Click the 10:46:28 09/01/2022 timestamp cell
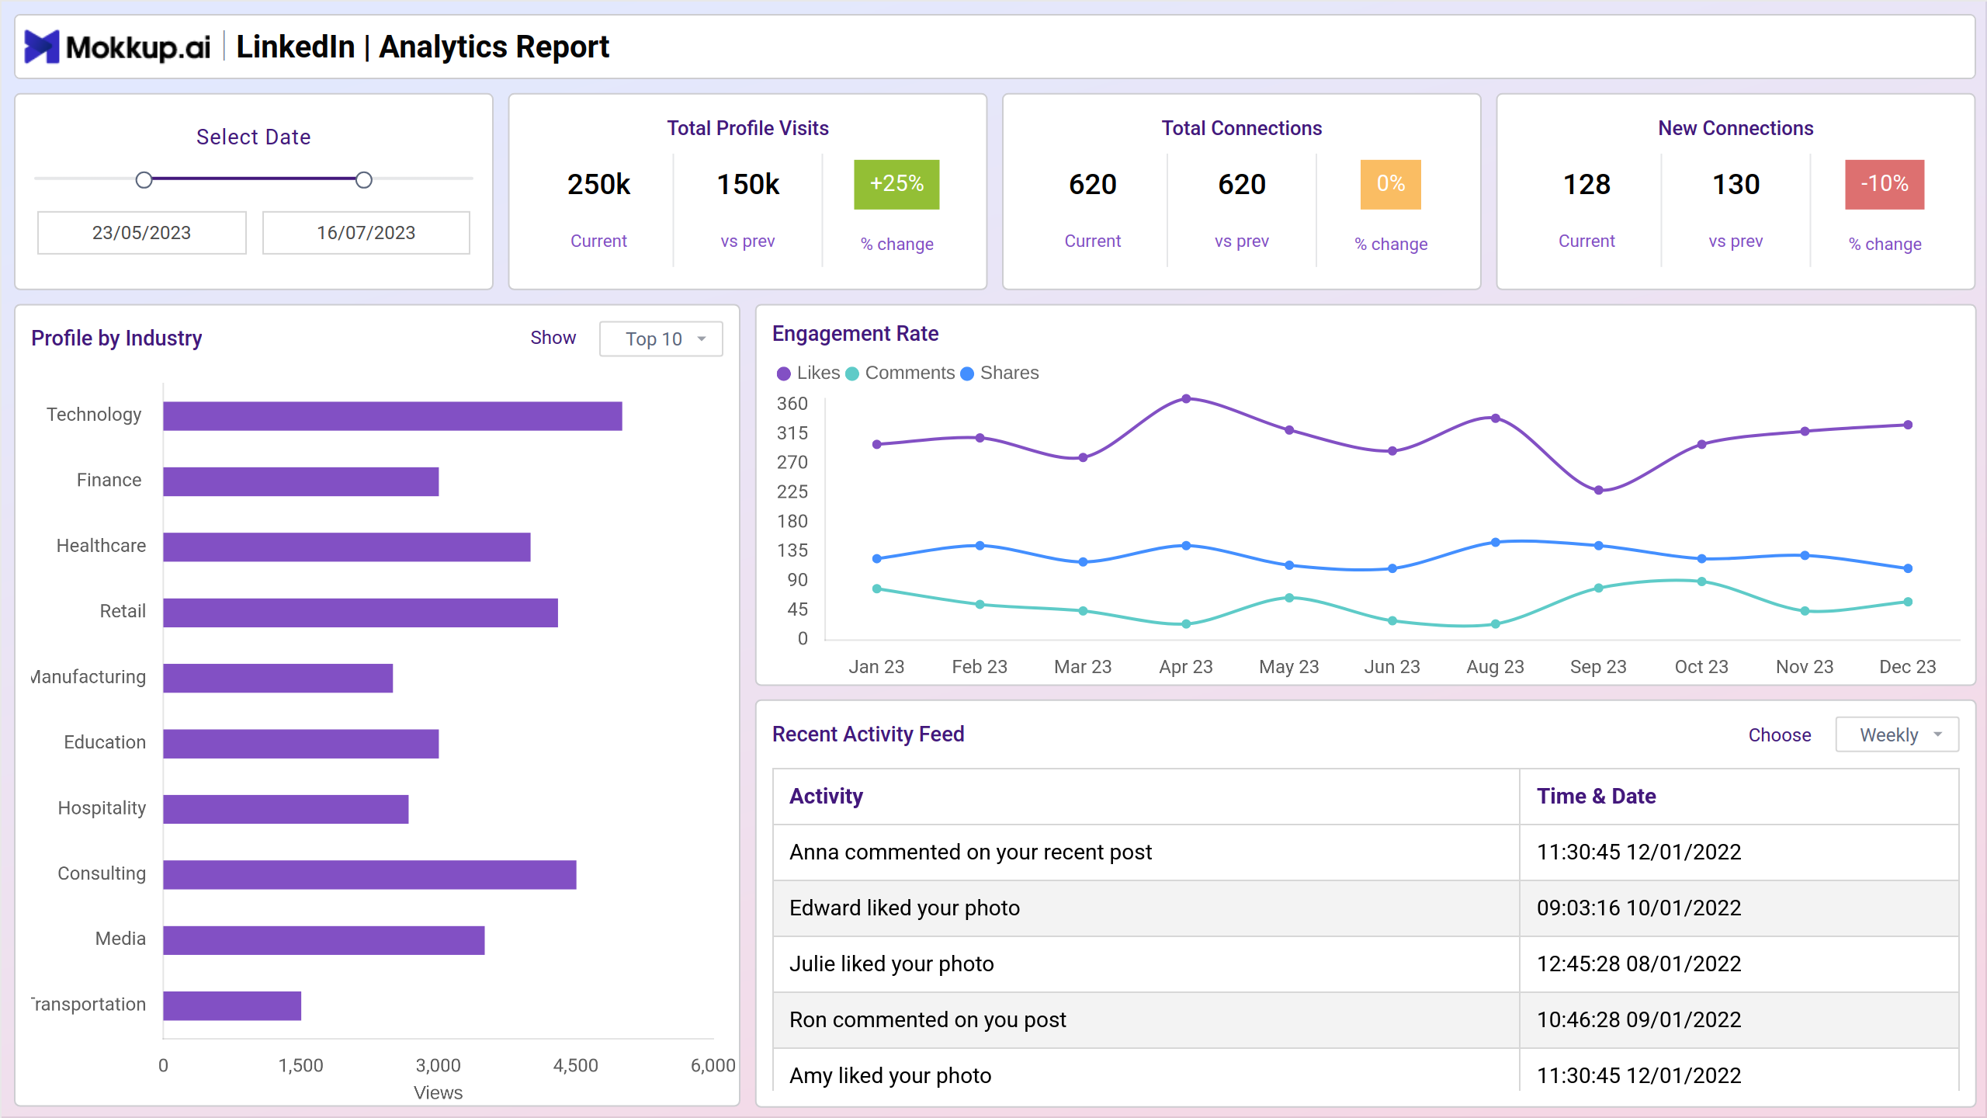 [1739, 1020]
